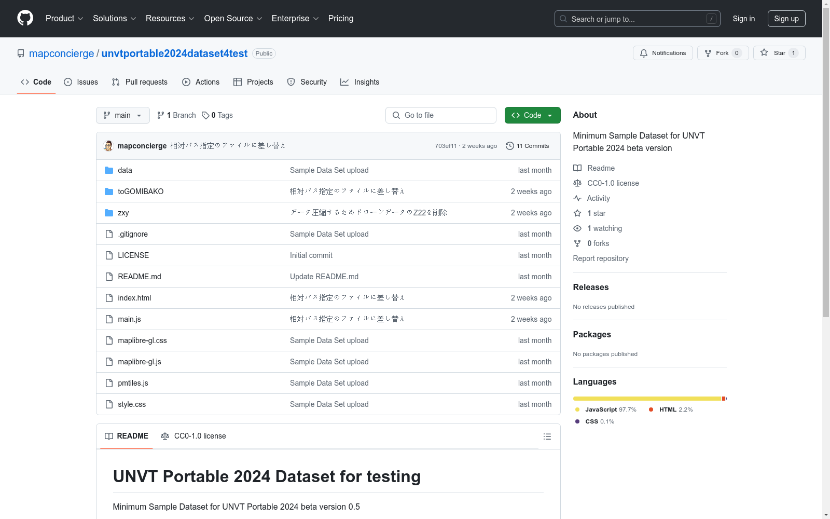The width and height of the screenshot is (830, 519).
Task: Click the Sign up button
Action: pos(786,19)
